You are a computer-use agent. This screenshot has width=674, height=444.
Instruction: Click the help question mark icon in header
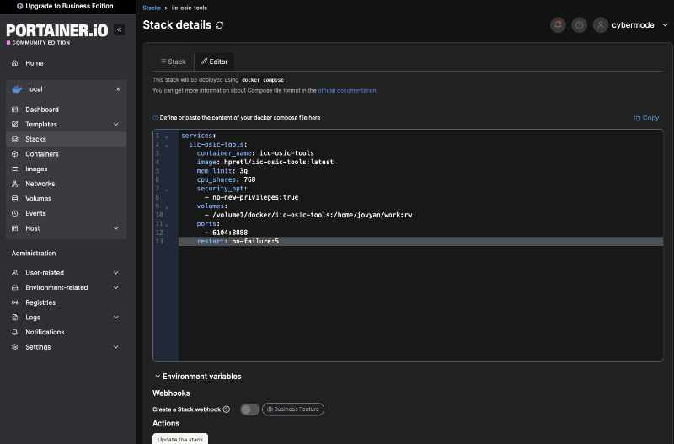(x=579, y=25)
